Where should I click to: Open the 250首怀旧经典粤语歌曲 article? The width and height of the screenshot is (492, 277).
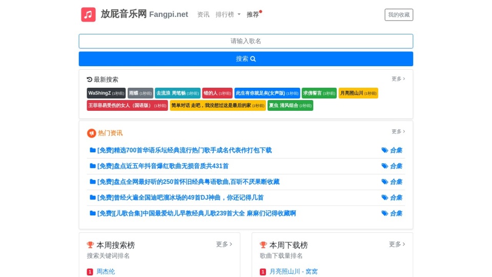[188, 182]
